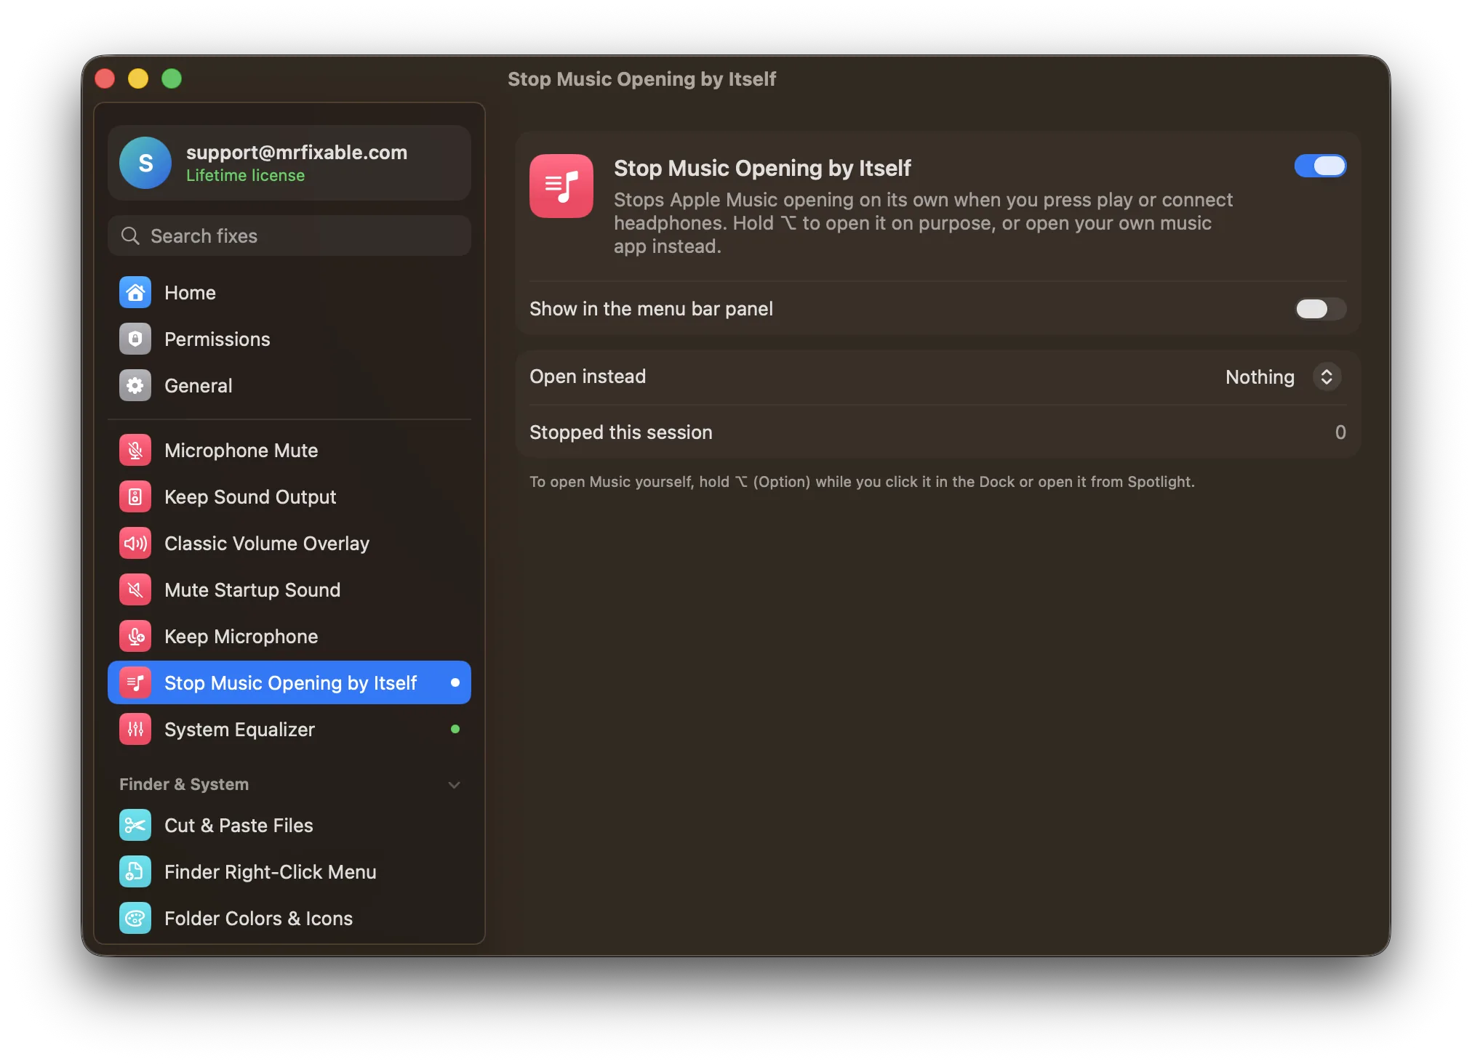Click the support@mrfixable.com account card
This screenshot has width=1472, height=1064.
click(x=289, y=163)
